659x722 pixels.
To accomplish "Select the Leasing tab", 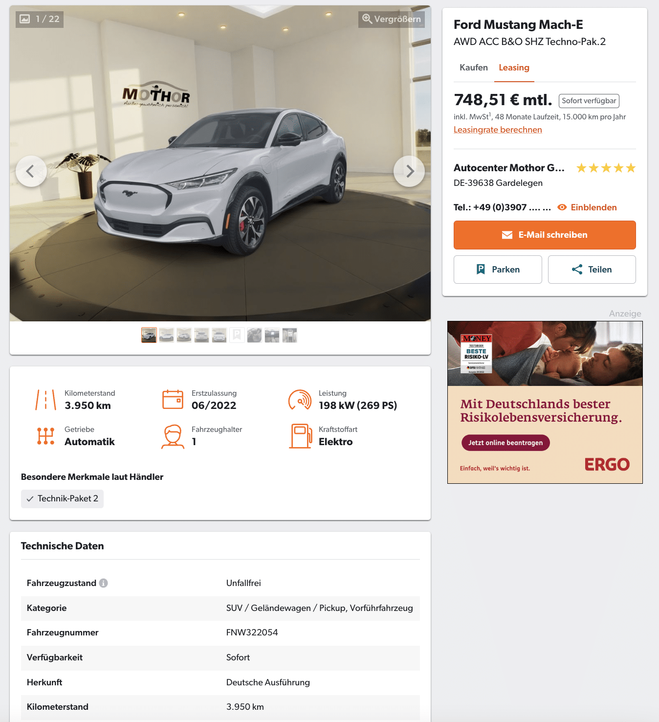I will tap(514, 68).
